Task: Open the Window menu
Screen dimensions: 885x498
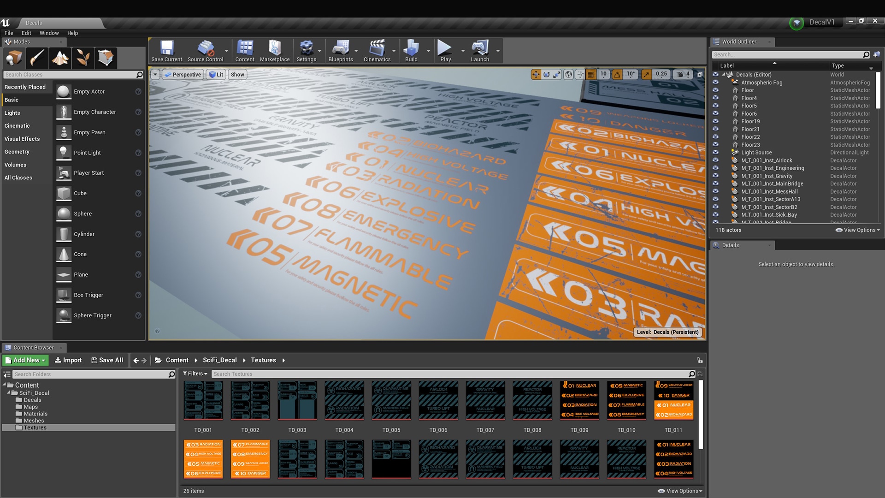Action: point(49,33)
